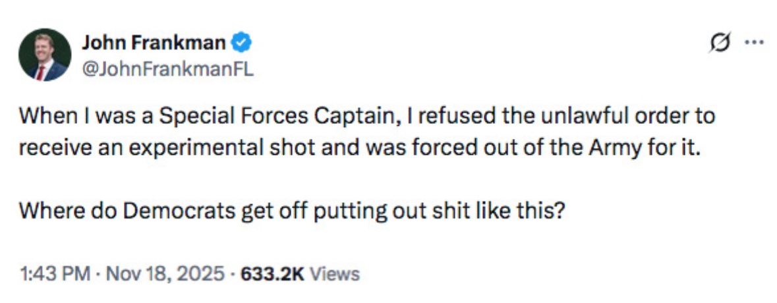Screen dimensions: 777x303
Task: Click the words "putting out" in the question
Action: pos(353,211)
